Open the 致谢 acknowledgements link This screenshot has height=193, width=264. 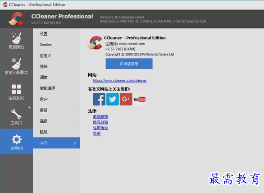click(97, 133)
